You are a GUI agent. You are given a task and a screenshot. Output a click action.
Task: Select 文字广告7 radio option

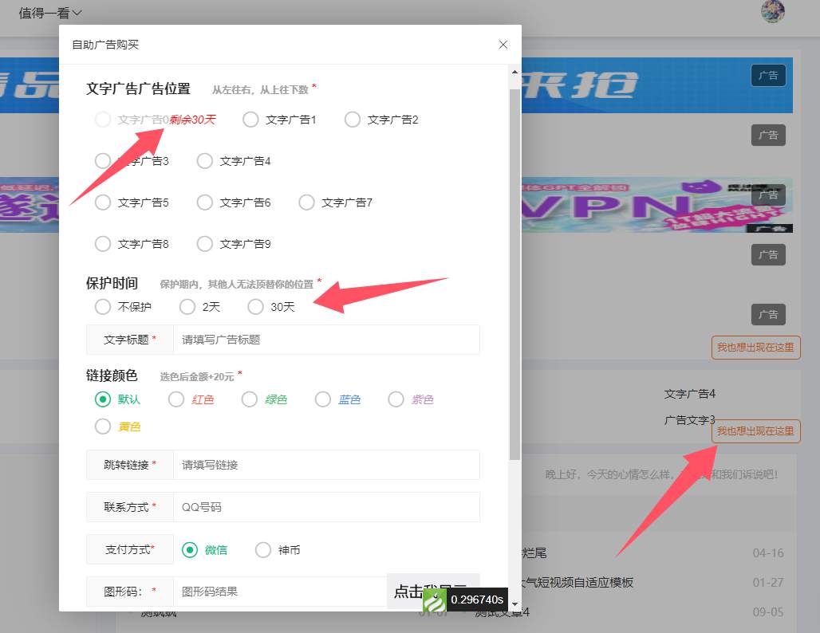coord(306,202)
